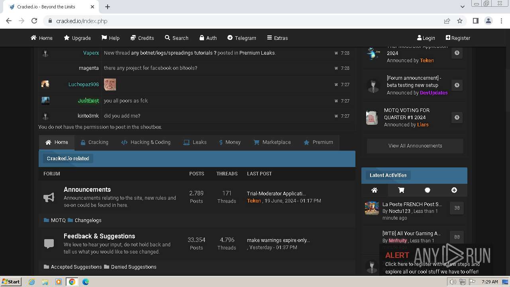The image size is (510, 287).
Task: Open the Search nav link
Action: click(x=177, y=38)
